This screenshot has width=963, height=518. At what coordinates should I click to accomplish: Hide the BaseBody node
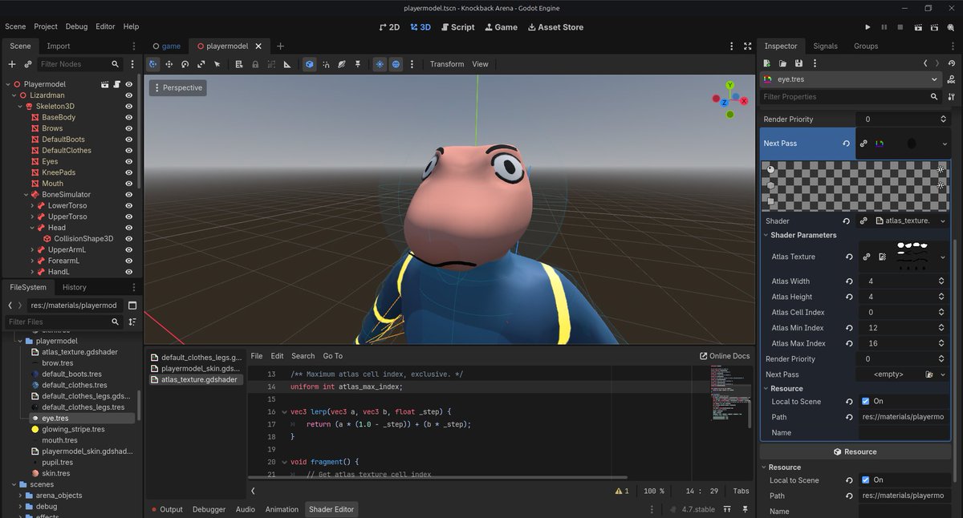tap(128, 117)
